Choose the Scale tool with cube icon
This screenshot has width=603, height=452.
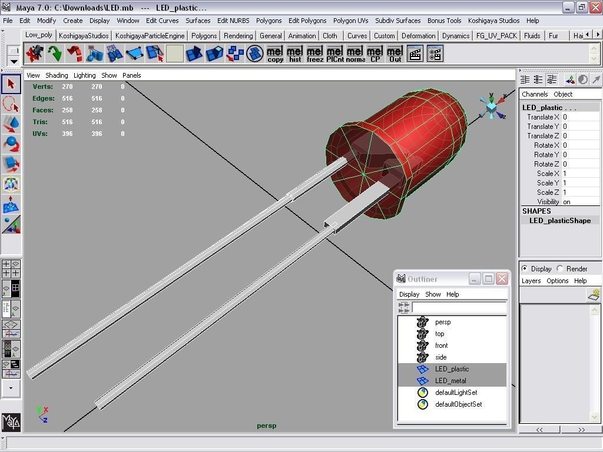click(11, 164)
